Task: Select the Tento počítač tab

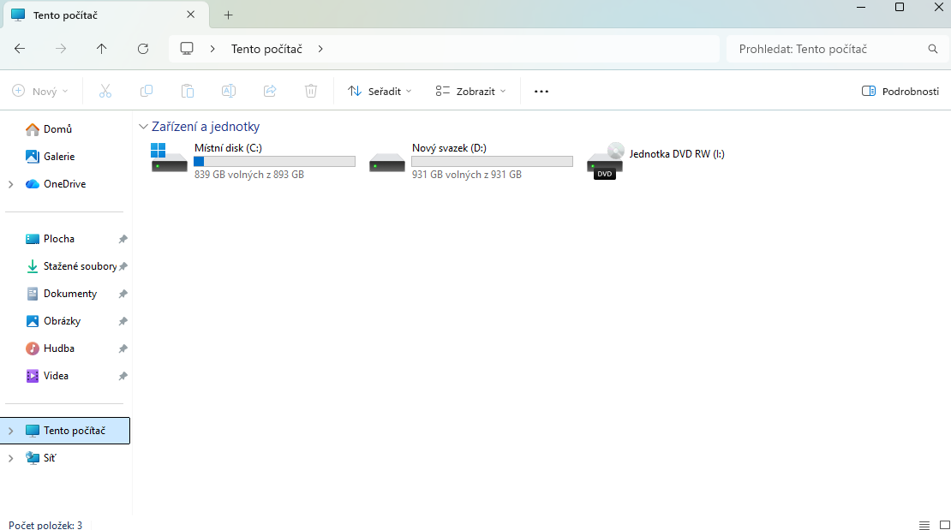Action: [94, 15]
